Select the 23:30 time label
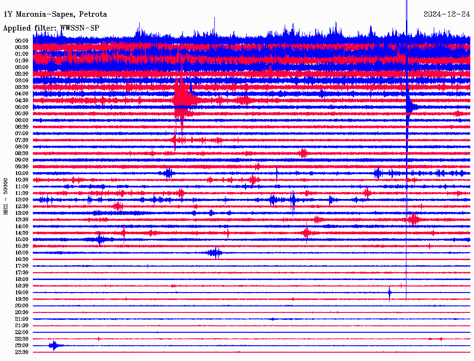 (22, 352)
